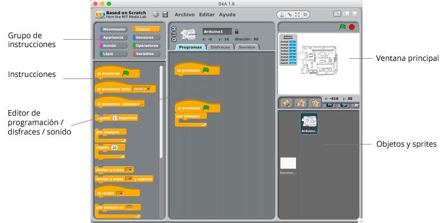This screenshot has height=223, width=447.
Task: Click the blocks palette scrollbar
Action: pos(161,112)
